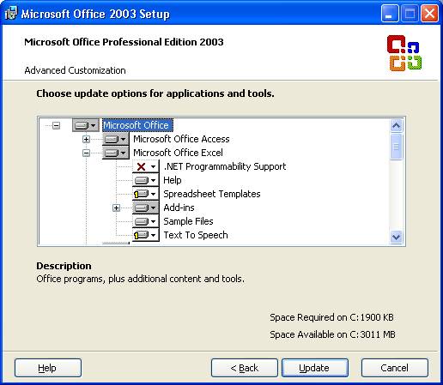Collapse the root Microsoft Office tree node
This screenshot has height=385, width=443.
point(57,125)
